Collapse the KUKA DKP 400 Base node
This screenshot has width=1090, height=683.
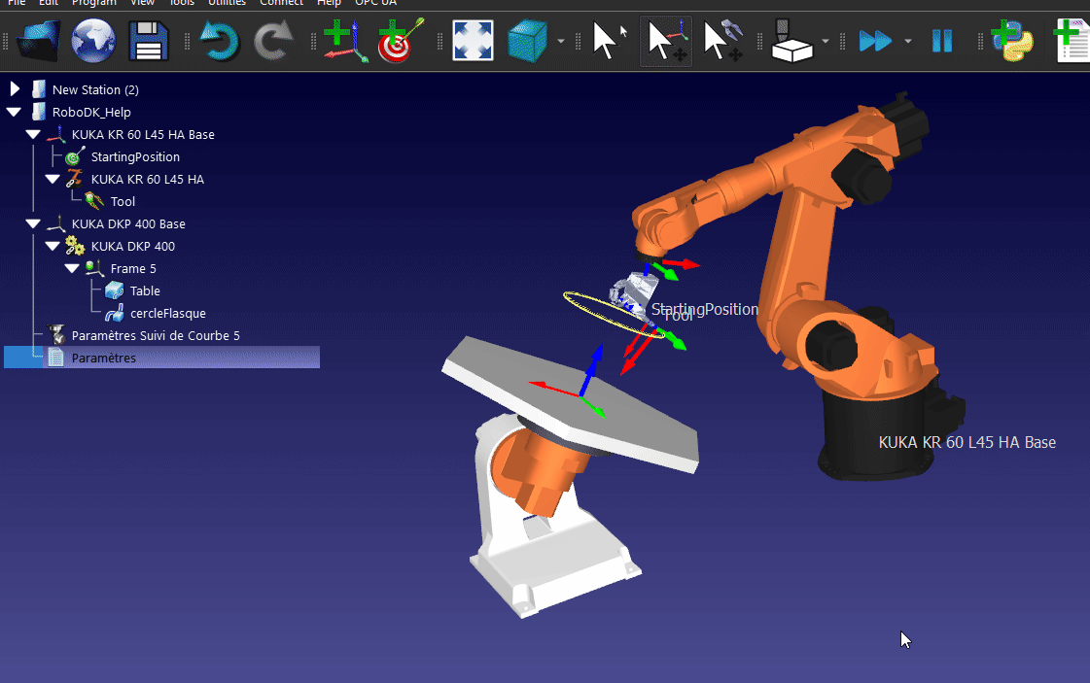pyautogui.click(x=34, y=223)
